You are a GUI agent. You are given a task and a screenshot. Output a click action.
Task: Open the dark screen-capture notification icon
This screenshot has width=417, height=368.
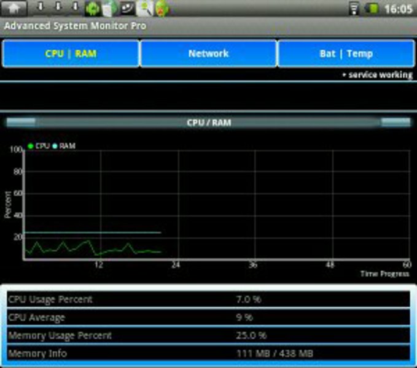[127, 8]
